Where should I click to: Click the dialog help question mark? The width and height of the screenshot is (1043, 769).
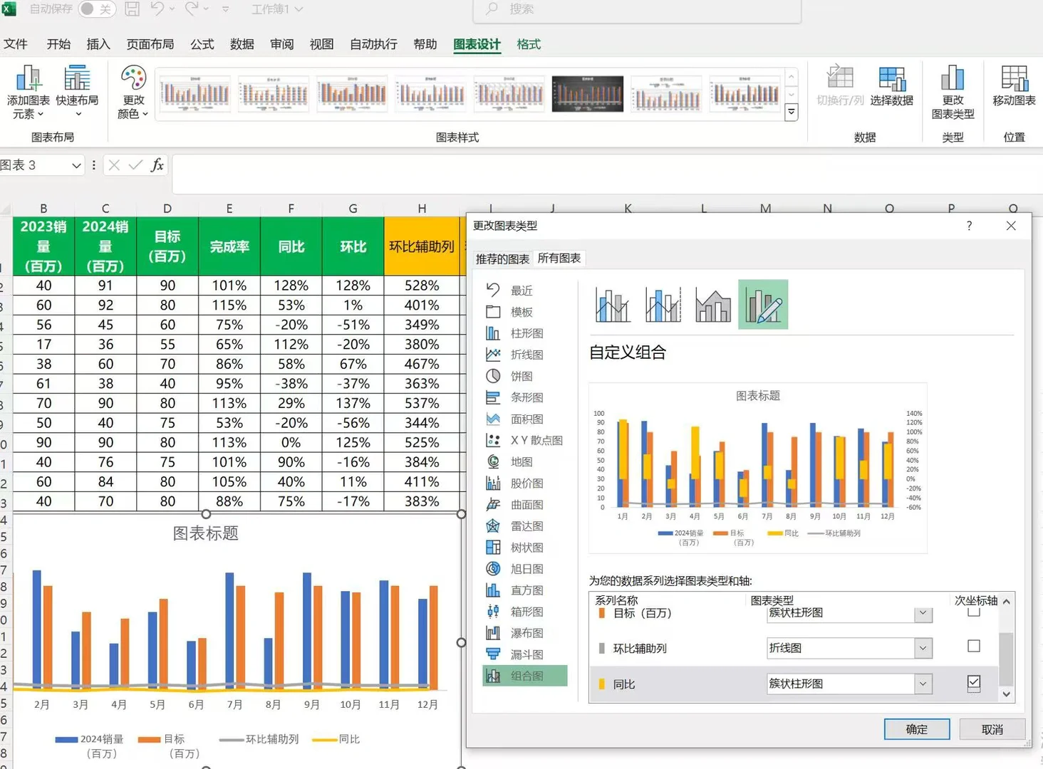coord(969,226)
